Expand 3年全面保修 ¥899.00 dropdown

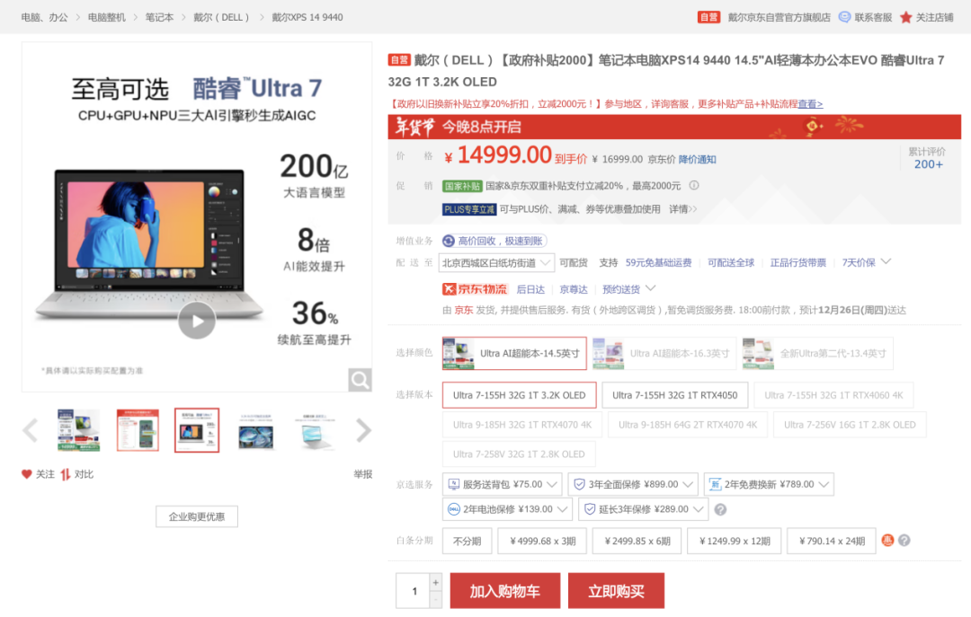point(633,484)
